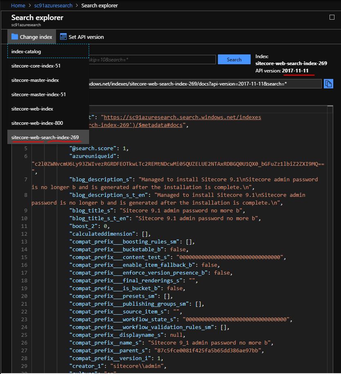This screenshot has height=374, width=341.
Task: Click the blue Search button
Action: [234, 59]
